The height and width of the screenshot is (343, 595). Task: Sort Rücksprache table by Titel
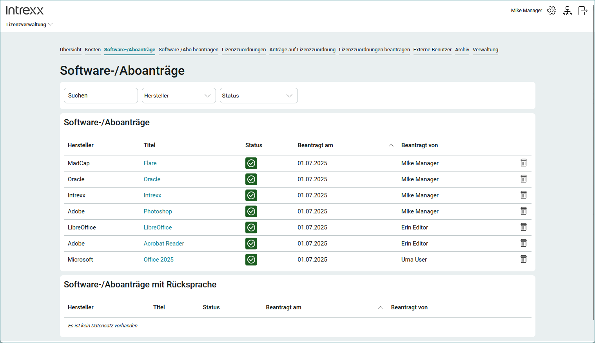click(159, 307)
